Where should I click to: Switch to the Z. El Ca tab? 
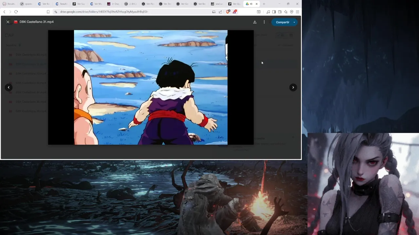click(x=131, y=4)
